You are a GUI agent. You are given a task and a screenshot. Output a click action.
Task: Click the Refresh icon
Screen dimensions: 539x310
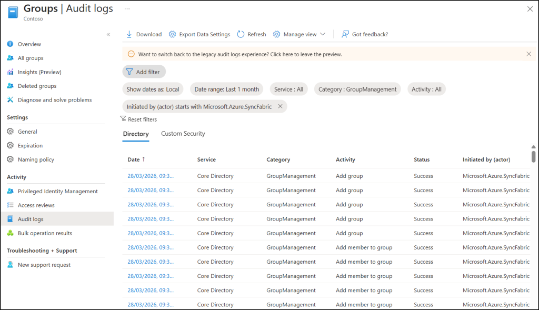click(x=241, y=34)
